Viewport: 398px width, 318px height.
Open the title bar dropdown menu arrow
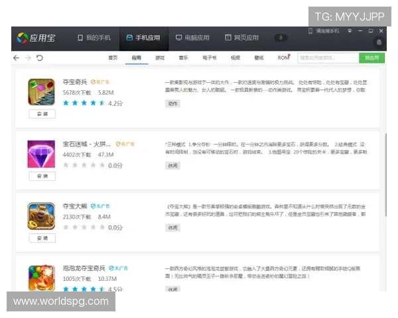click(350, 31)
